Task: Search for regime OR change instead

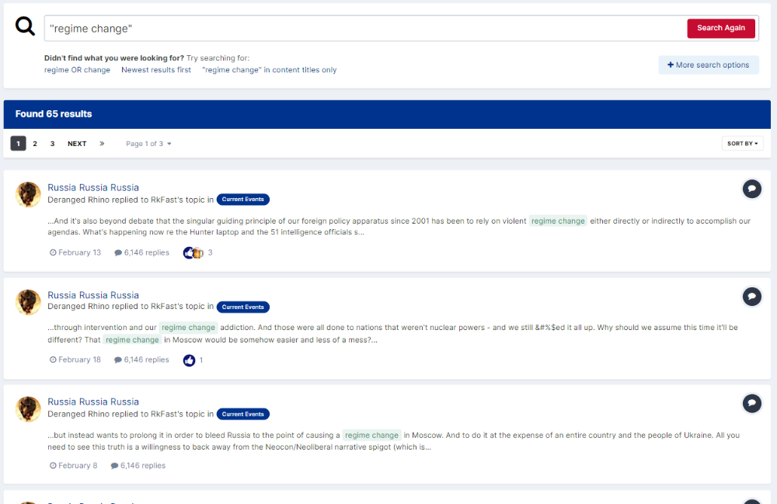Action: coord(77,70)
